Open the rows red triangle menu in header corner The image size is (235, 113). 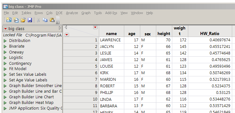pyautogui.click(x=67, y=35)
